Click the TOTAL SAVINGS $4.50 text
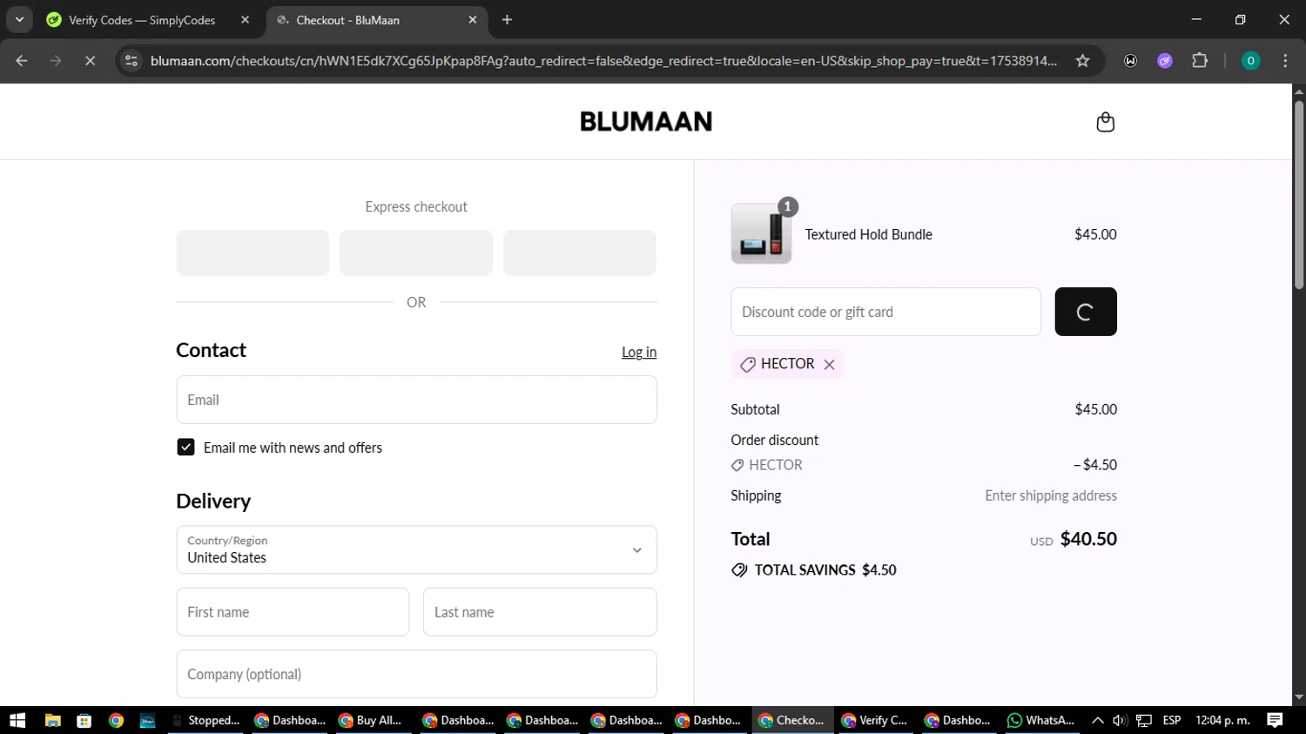This screenshot has width=1306, height=734. click(x=825, y=570)
